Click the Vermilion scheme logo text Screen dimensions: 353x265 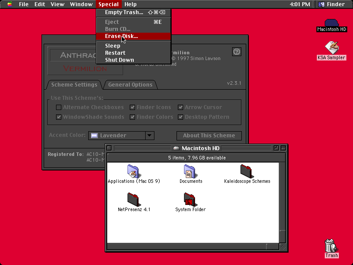(x=85, y=68)
